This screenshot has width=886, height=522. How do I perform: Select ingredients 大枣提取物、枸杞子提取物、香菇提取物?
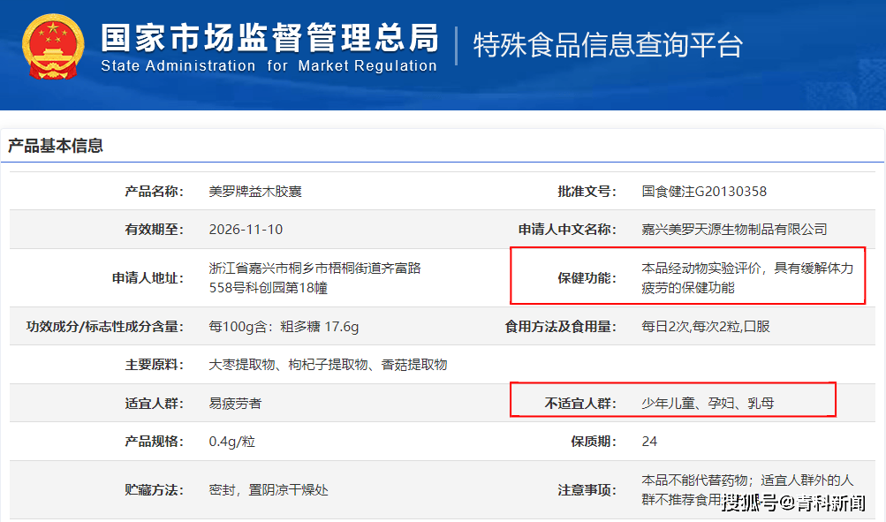(328, 365)
